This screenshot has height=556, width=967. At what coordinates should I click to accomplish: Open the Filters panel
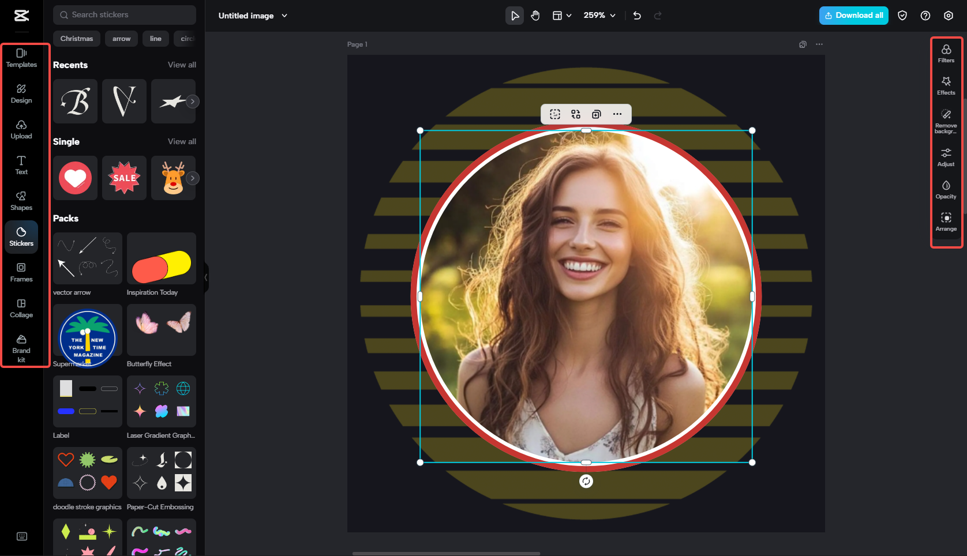click(946, 54)
